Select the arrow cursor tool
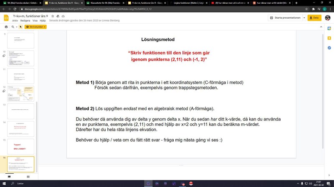Image resolution: width=334 pixels, height=187 pixels. tap(20, 27)
